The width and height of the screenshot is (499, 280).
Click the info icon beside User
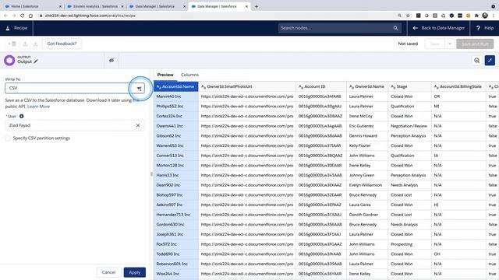pos(22,116)
